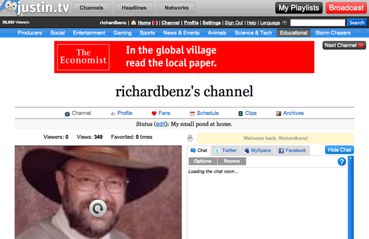Click Hide Chat

[340, 150]
